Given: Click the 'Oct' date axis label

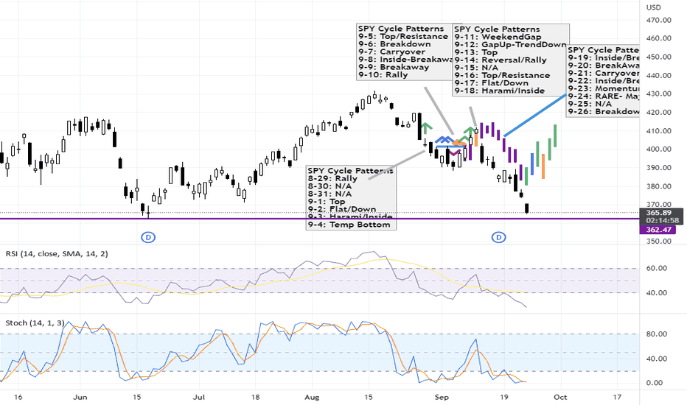Looking at the screenshot, I should pos(560,397).
